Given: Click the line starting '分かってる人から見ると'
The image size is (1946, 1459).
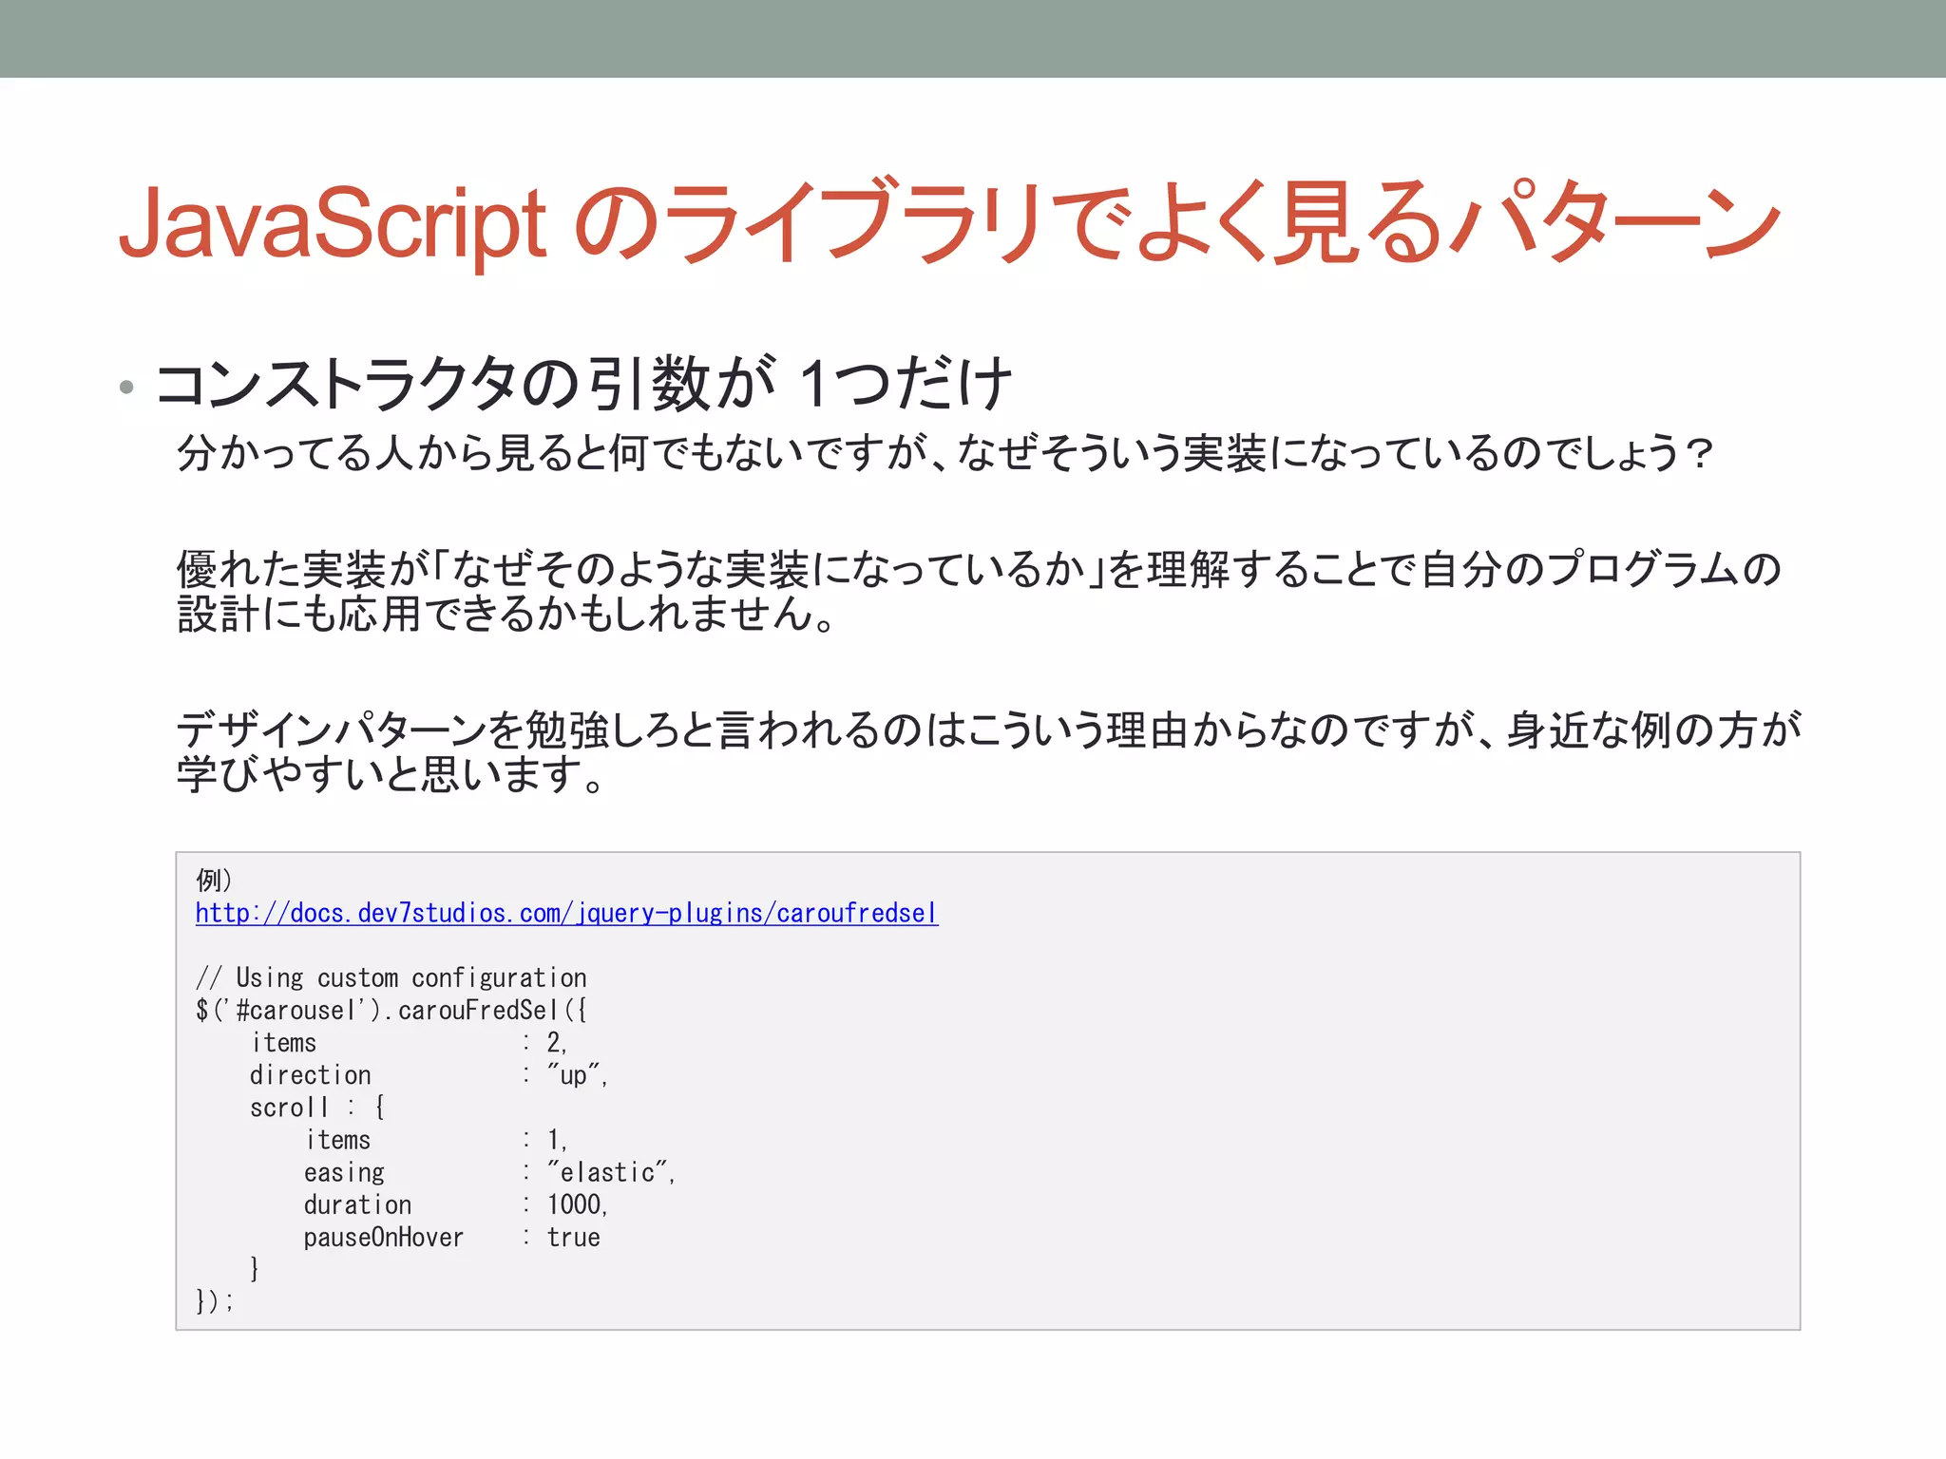Looking at the screenshot, I should [944, 452].
